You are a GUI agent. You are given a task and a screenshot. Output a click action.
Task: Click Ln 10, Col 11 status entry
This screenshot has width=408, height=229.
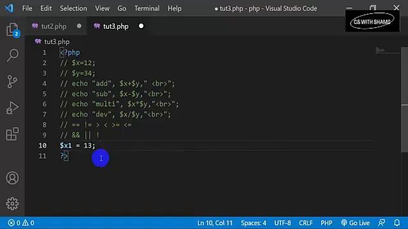[215, 223]
